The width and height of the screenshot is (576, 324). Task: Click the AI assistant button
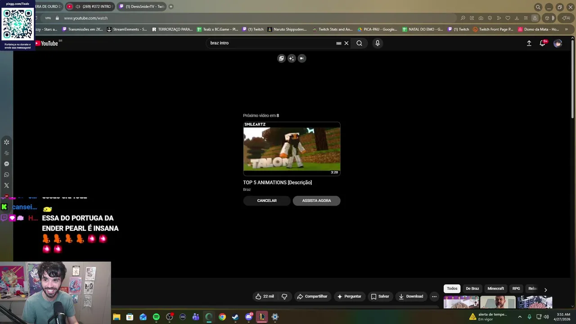click(x=566, y=18)
